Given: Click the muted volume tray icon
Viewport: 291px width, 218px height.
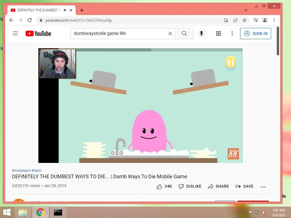Looking at the screenshot, I should 264,213.
